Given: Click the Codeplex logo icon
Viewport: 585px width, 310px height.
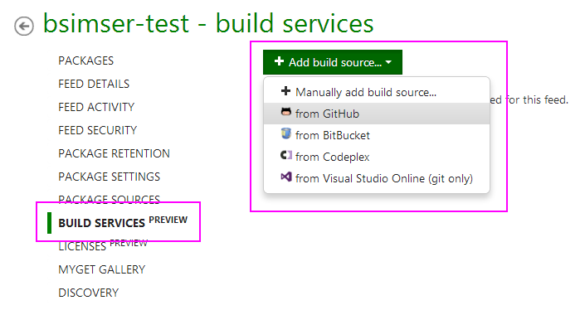Looking at the screenshot, I should pyautogui.click(x=285, y=155).
